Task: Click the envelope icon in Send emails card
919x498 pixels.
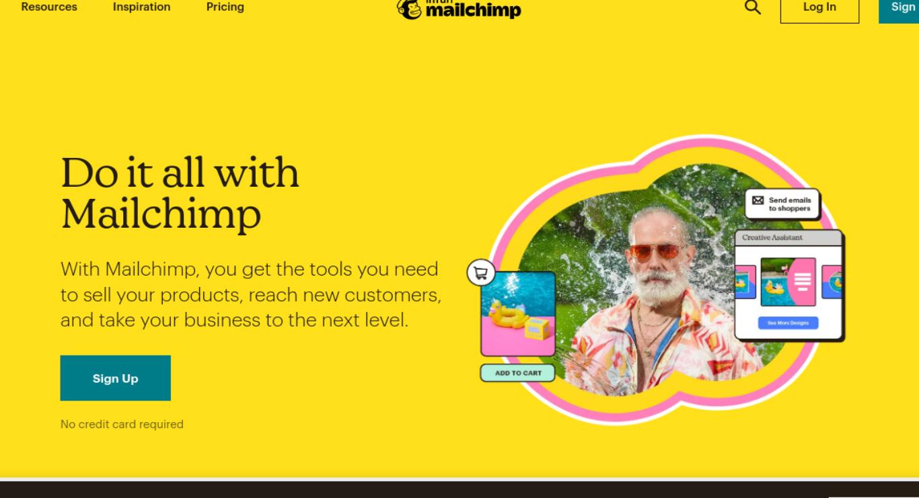Action: [x=758, y=200]
